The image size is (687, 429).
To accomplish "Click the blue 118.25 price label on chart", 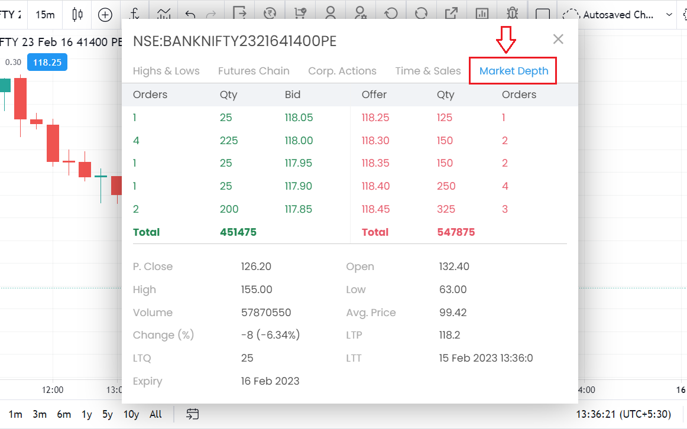I will pos(47,62).
